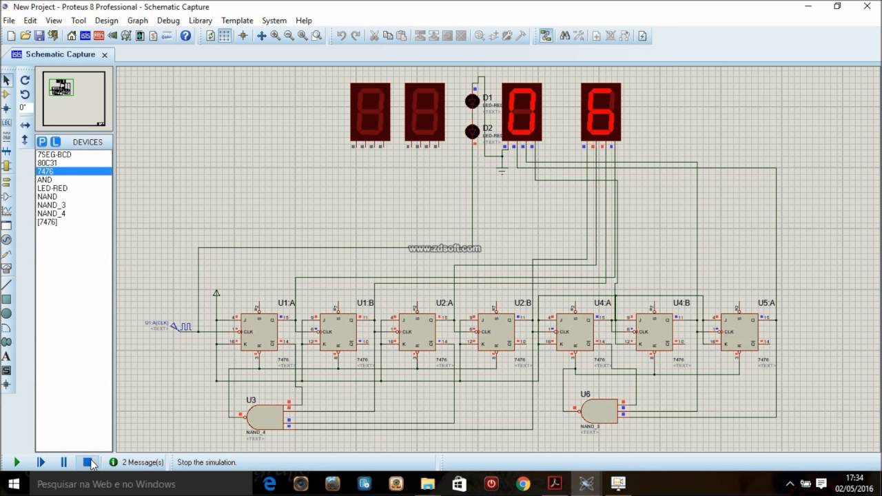
Task: Open the Template menu
Action: coord(237,21)
